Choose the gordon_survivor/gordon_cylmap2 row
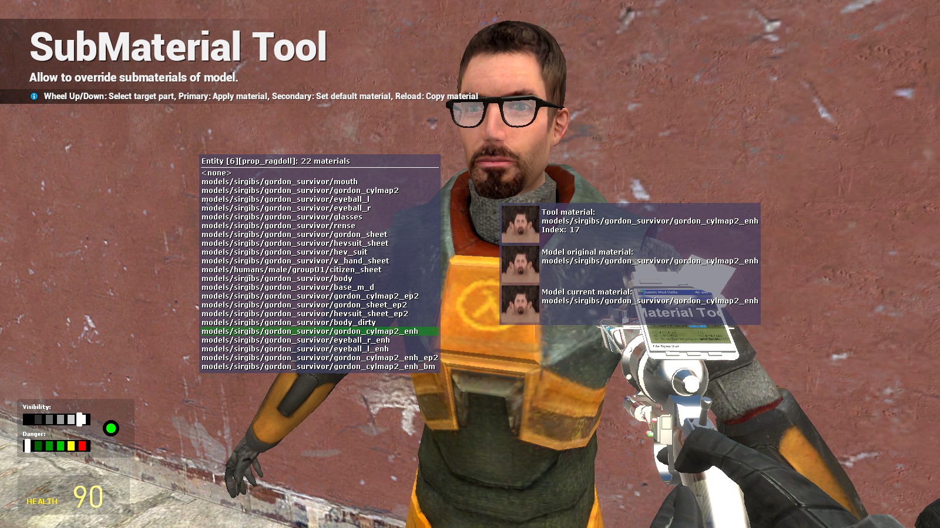Screen dimensions: 940x528 click(320, 191)
